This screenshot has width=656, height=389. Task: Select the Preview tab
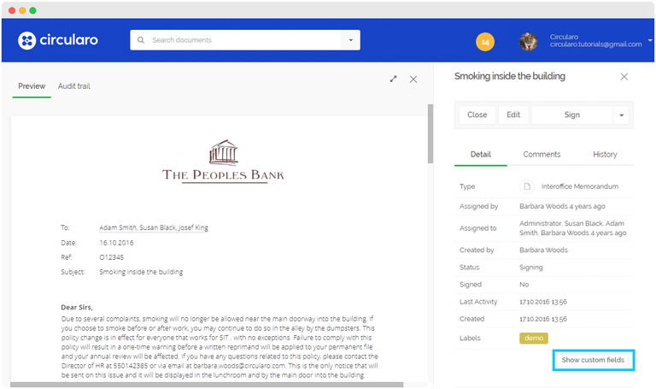tap(32, 86)
